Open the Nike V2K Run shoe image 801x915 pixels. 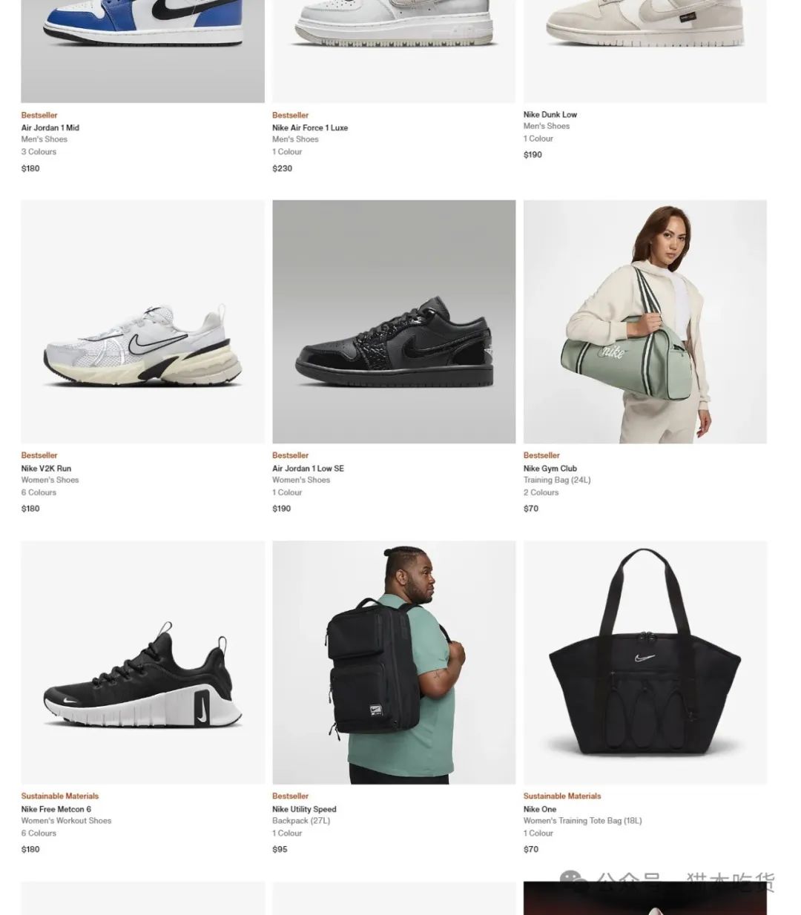(x=142, y=322)
